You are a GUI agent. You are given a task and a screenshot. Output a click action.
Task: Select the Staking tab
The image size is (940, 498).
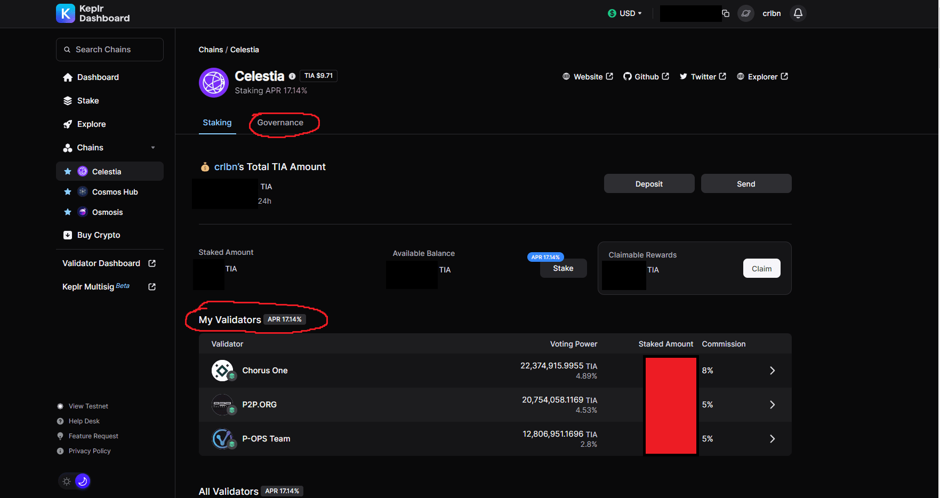[x=217, y=123]
